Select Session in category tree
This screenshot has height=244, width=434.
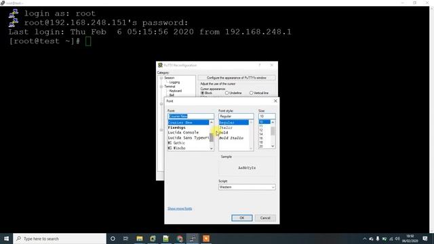(x=169, y=78)
